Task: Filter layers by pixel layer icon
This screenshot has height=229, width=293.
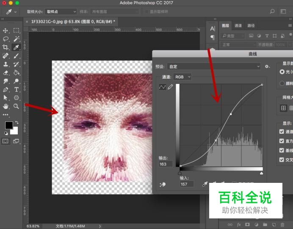Action: point(251,36)
